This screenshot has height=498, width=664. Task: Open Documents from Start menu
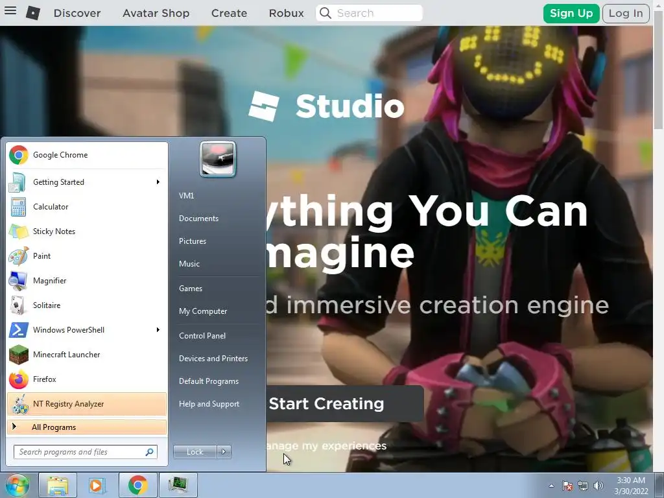[198, 219]
